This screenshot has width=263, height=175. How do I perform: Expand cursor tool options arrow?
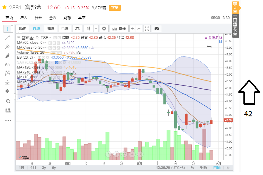(12, 29)
